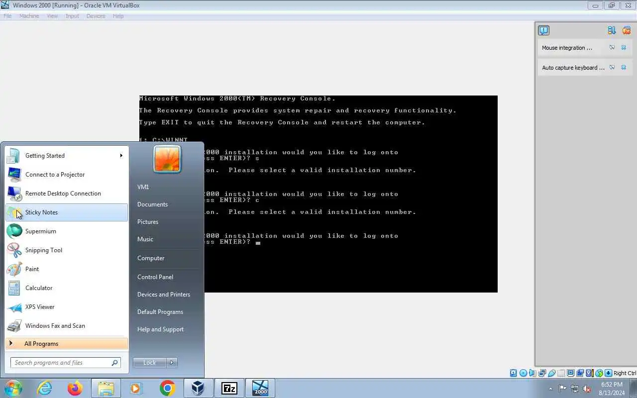Open Computer from the Start menu
This screenshot has height=398, width=637.
tap(151, 258)
